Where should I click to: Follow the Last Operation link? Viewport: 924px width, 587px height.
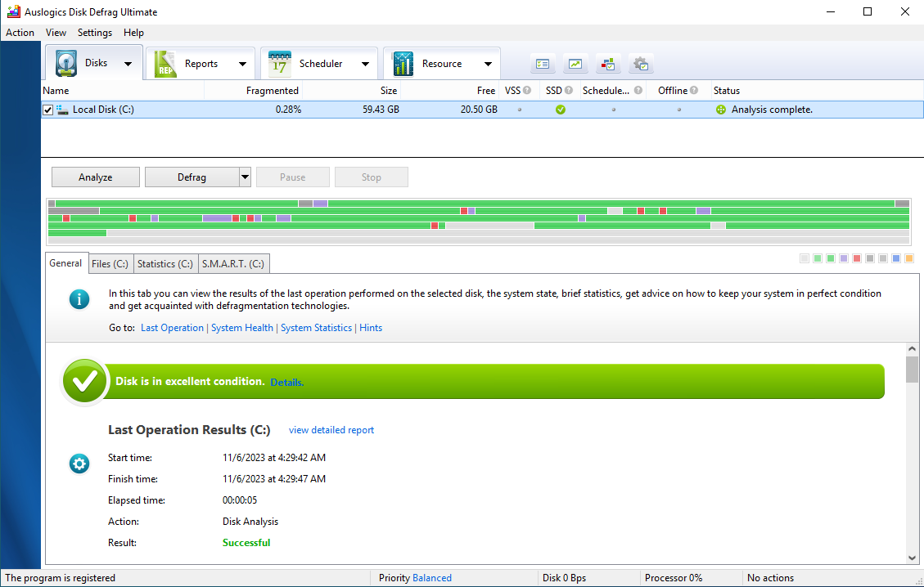[x=172, y=328]
